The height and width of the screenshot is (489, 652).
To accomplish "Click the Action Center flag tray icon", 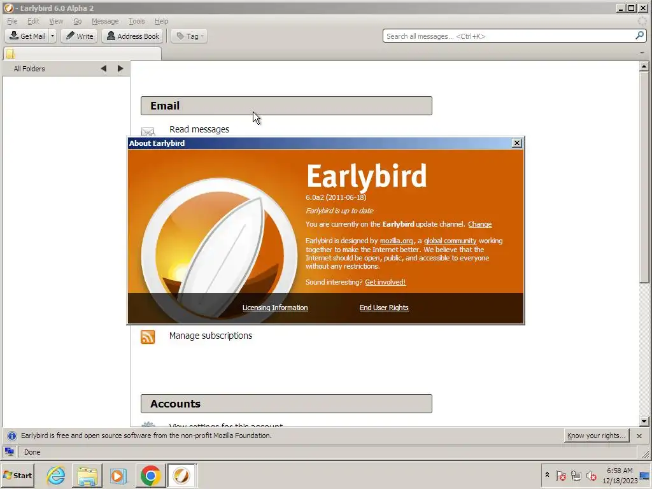I will [x=560, y=475].
